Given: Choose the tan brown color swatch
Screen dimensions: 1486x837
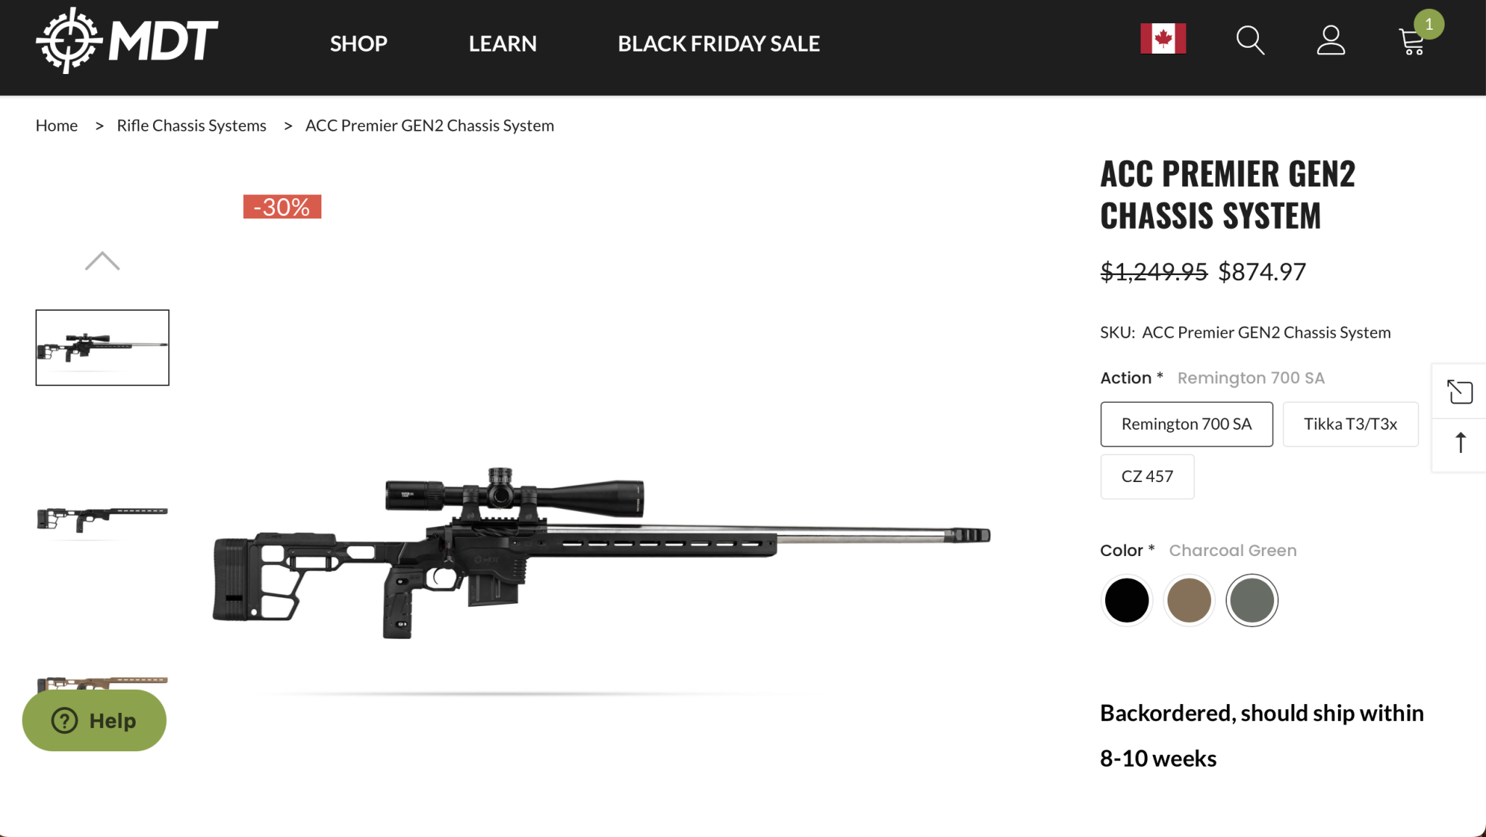Looking at the screenshot, I should [1189, 600].
